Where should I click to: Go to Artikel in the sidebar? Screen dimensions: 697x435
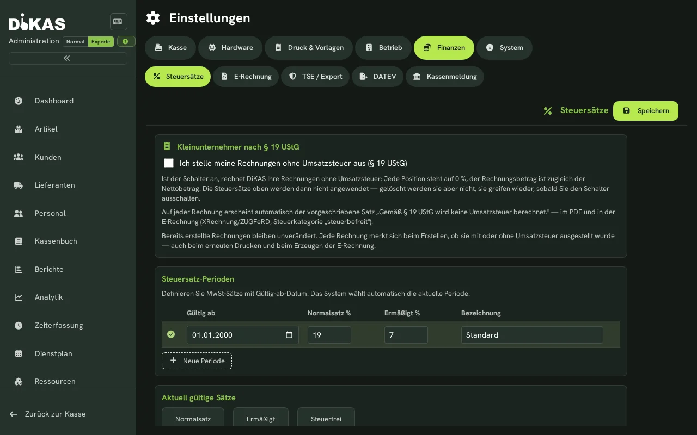[68, 129]
